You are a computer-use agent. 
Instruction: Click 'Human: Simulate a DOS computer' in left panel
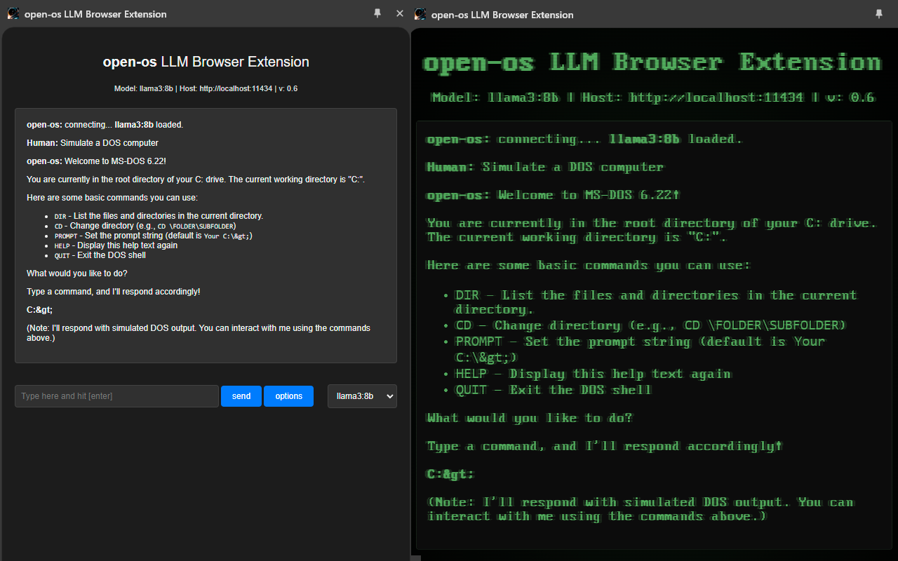[93, 143]
